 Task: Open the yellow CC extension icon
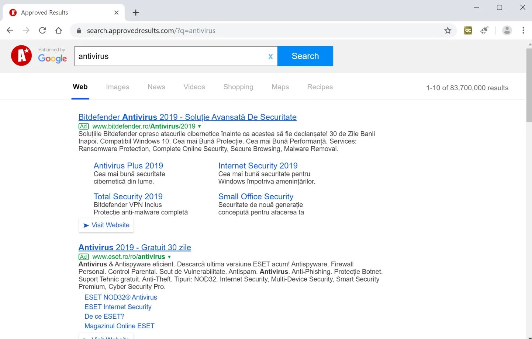pos(468,31)
